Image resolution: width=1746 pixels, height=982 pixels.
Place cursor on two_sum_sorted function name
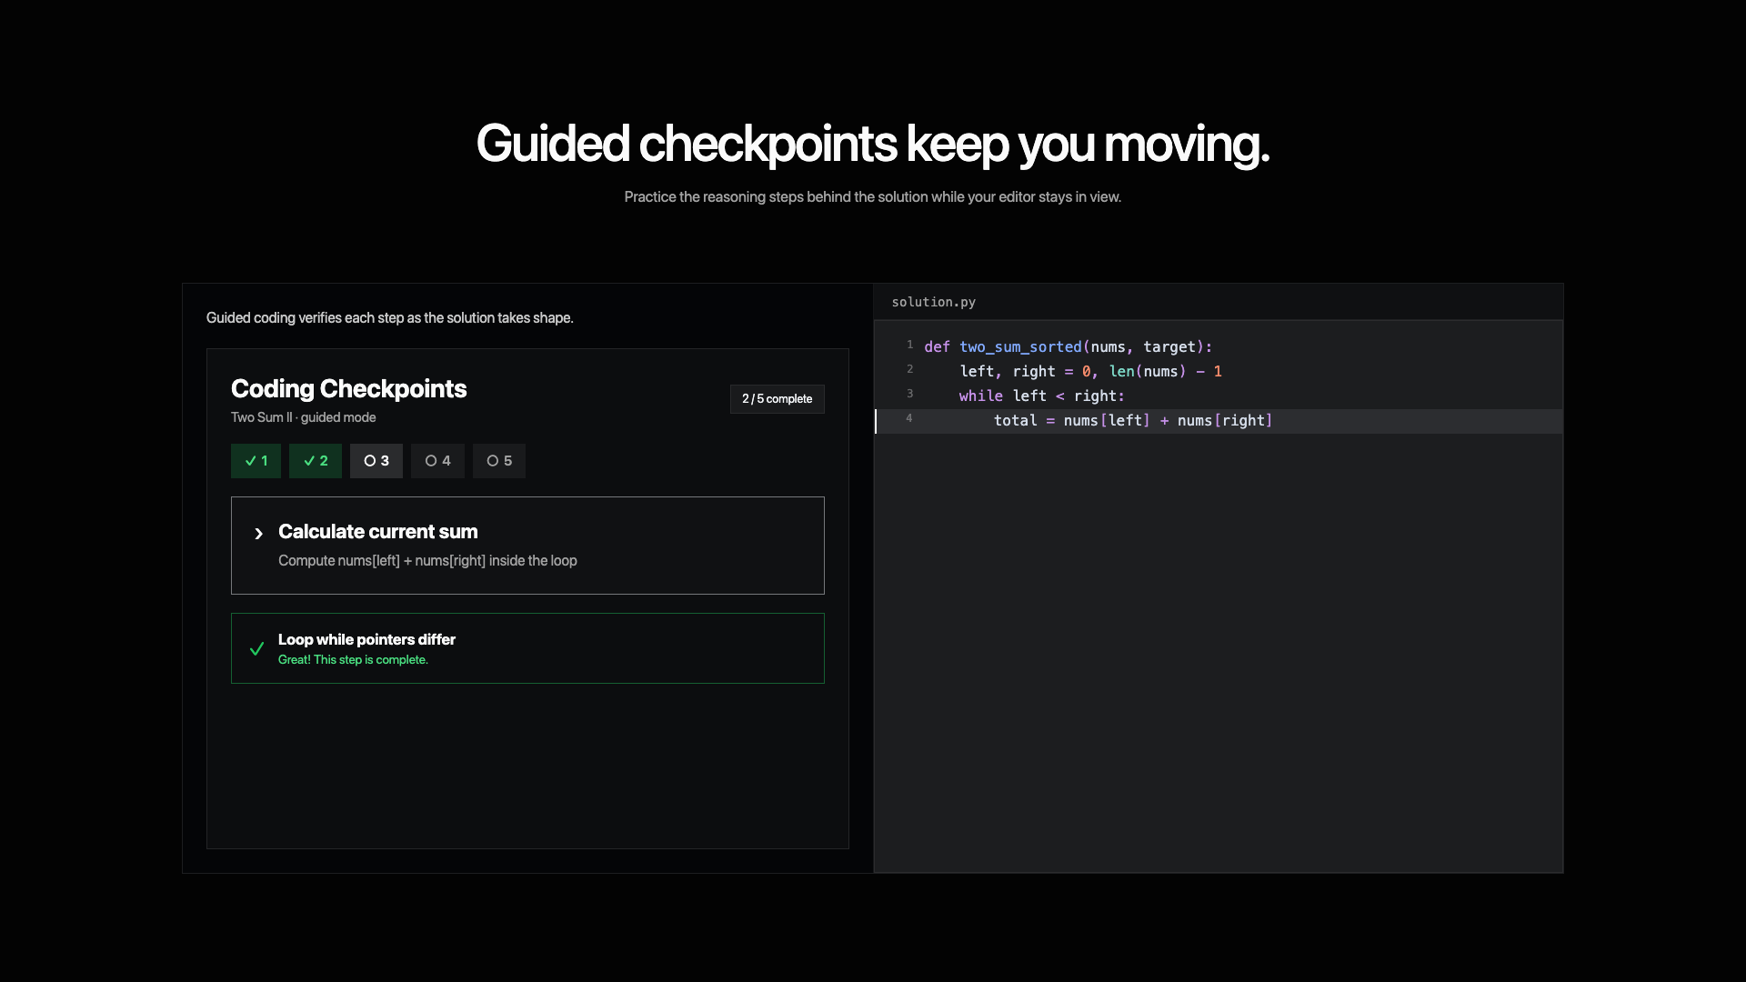pyautogui.click(x=1020, y=347)
